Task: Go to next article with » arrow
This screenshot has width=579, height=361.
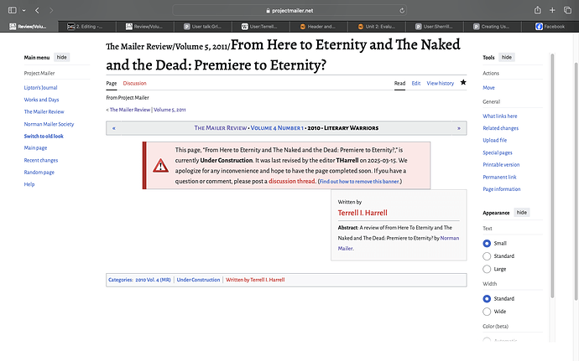Action: tap(459, 128)
